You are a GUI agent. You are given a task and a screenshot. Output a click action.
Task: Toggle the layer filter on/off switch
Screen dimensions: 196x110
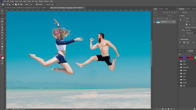coord(177,12)
